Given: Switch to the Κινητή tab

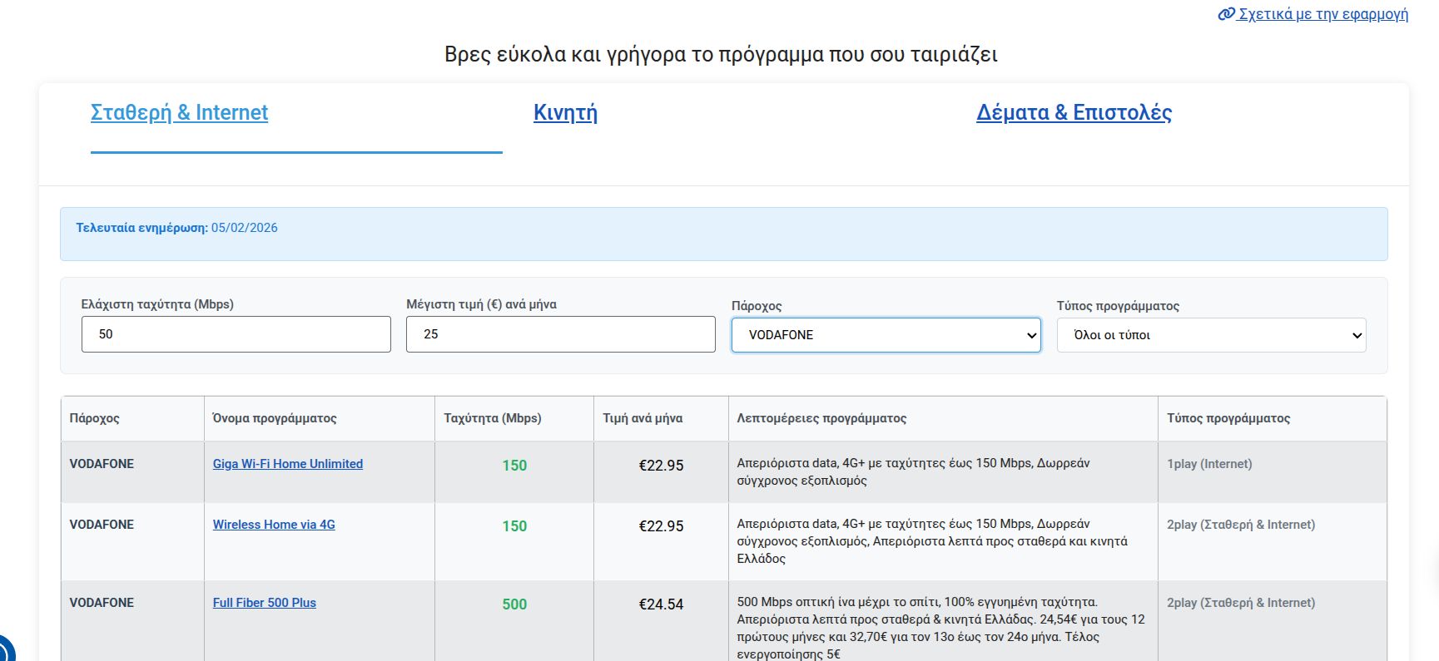Looking at the screenshot, I should tap(565, 112).
